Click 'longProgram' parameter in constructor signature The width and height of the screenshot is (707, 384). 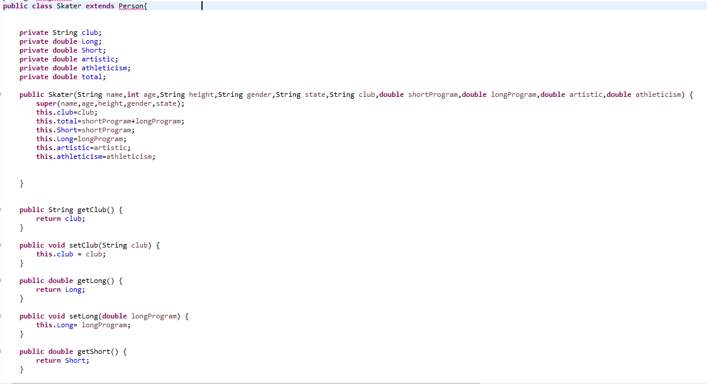coord(514,95)
